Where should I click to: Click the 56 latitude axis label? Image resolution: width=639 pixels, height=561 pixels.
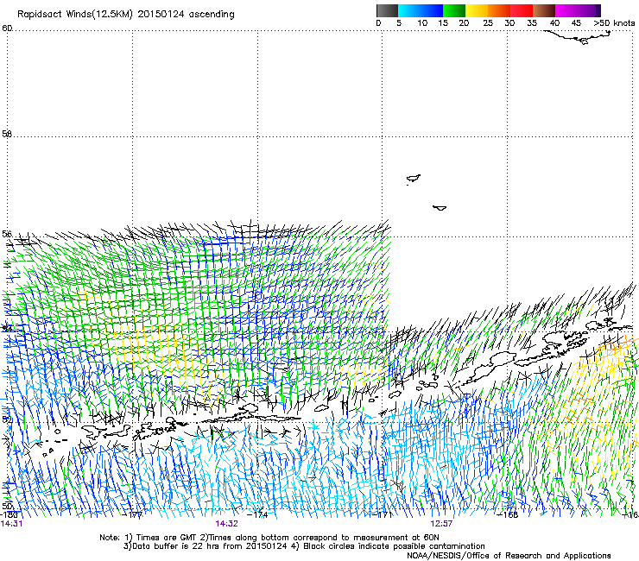[x=7, y=234]
